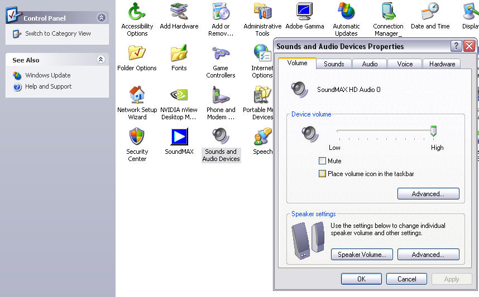
Task: Click the dialog's question mark help button
Action: (456, 46)
